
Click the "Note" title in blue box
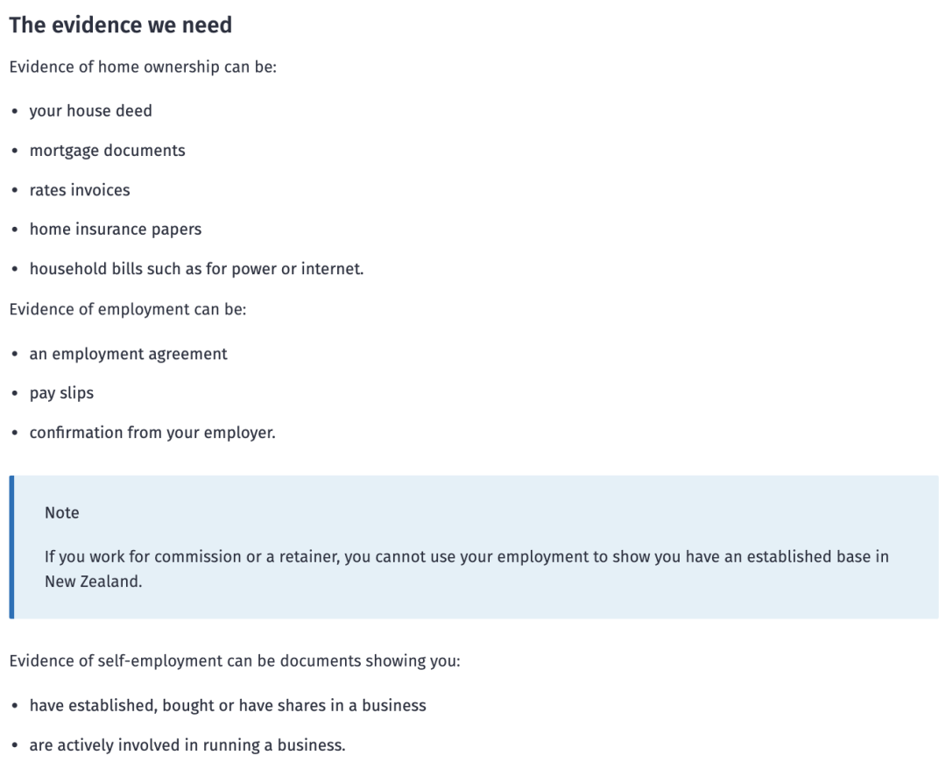(x=61, y=513)
